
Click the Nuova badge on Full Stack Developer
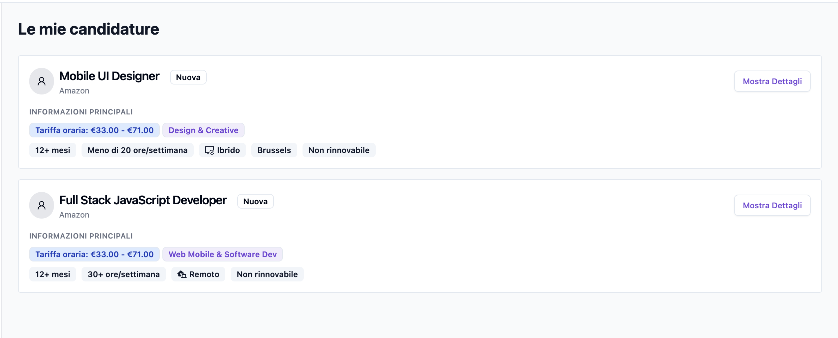point(255,201)
